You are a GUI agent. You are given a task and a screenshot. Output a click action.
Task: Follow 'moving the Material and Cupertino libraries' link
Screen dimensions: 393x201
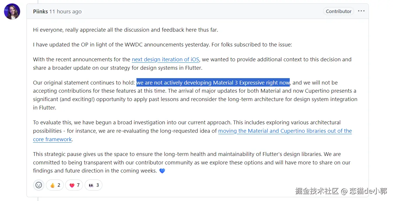click(285, 131)
